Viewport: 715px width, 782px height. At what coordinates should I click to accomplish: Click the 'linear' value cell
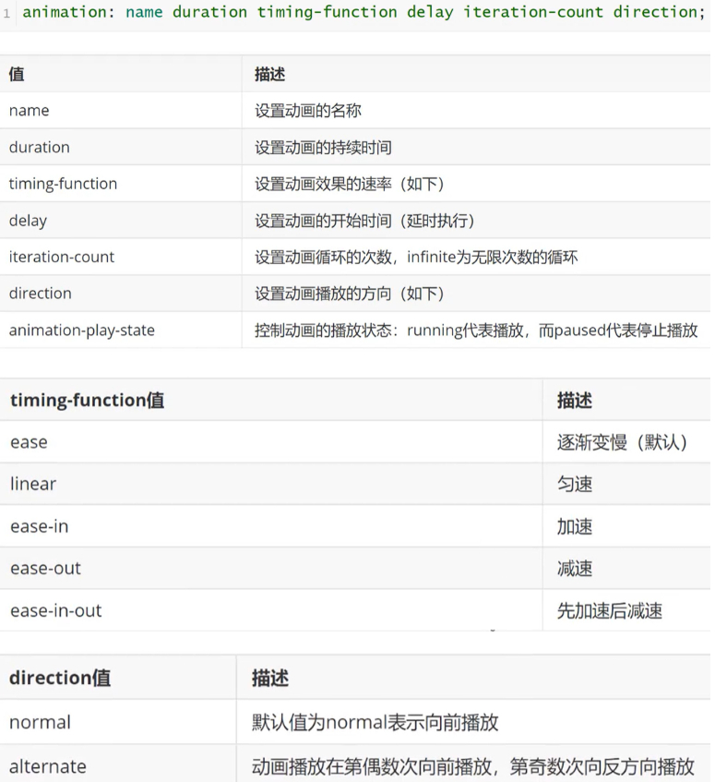tap(33, 484)
